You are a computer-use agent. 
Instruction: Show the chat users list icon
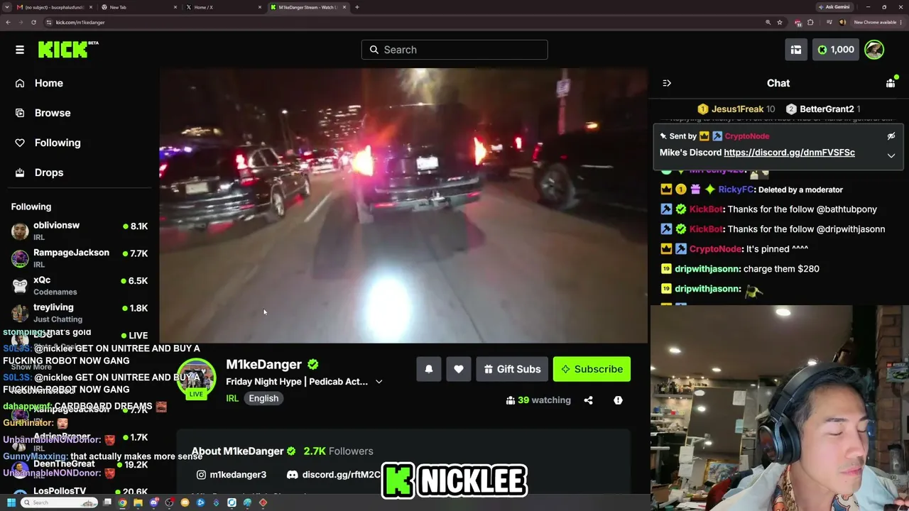pos(891,83)
